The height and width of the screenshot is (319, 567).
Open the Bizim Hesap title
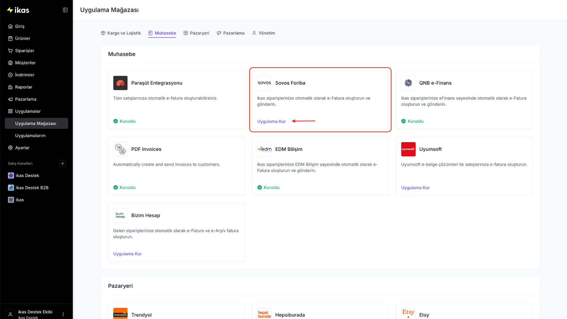click(x=146, y=215)
